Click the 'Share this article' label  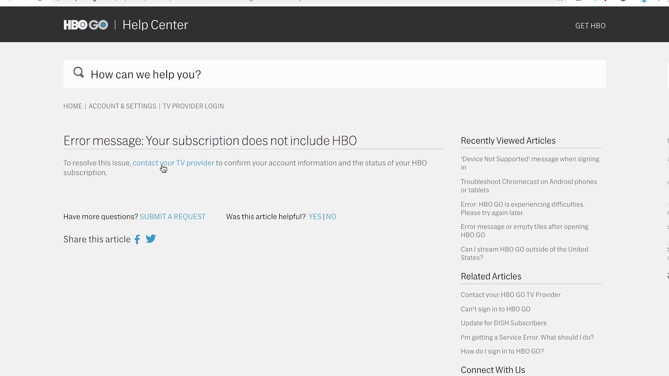point(97,239)
